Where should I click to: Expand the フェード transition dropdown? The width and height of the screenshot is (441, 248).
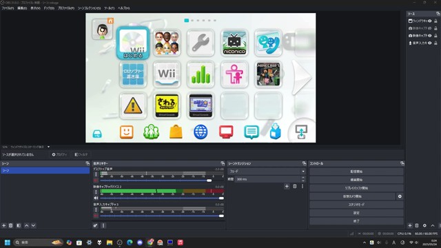[303, 172]
